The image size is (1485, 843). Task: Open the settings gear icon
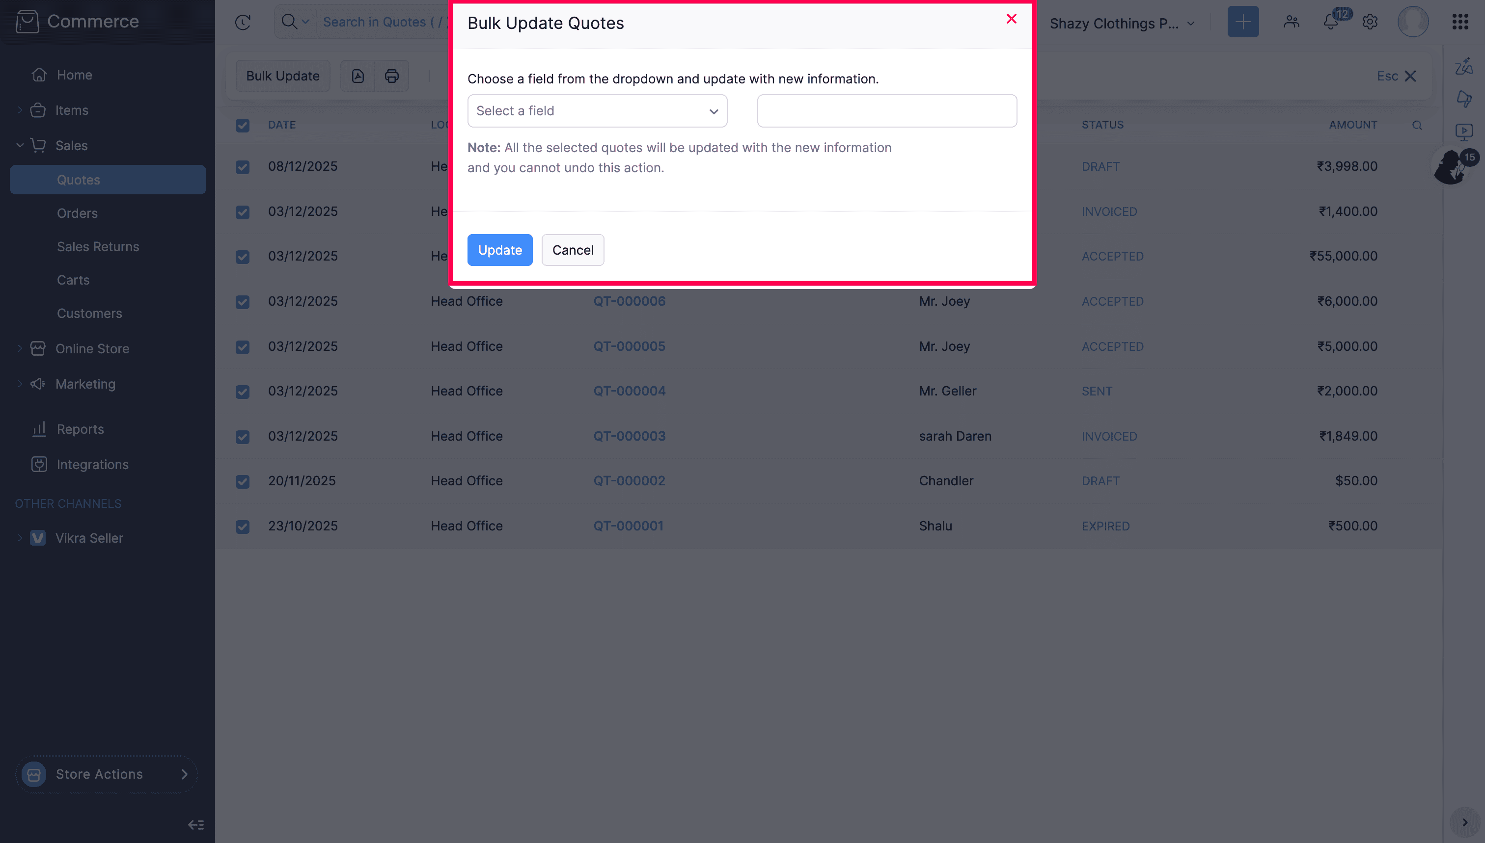(1370, 22)
